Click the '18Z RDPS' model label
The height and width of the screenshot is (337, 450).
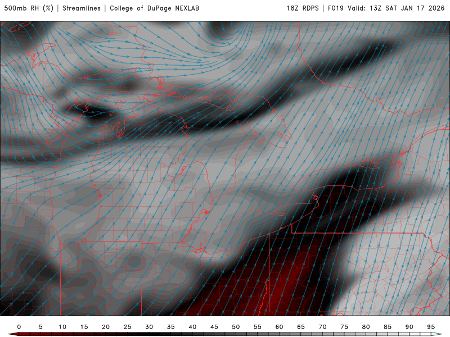pyautogui.click(x=303, y=8)
